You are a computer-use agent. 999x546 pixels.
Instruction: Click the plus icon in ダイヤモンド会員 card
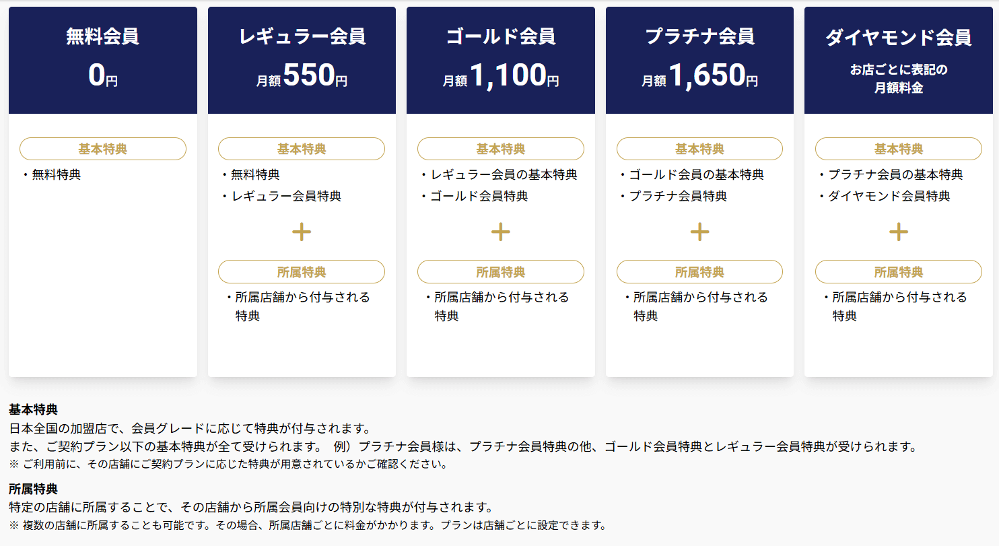[898, 232]
